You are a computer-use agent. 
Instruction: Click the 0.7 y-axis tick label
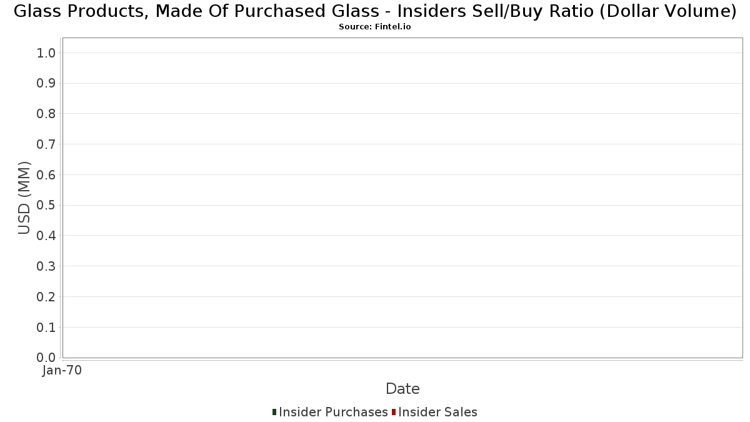(47, 144)
